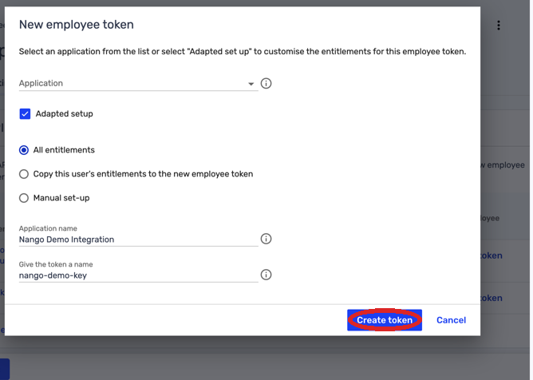Click the New employee token heading
Viewport: 533px width, 380px height.
pos(77,25)
